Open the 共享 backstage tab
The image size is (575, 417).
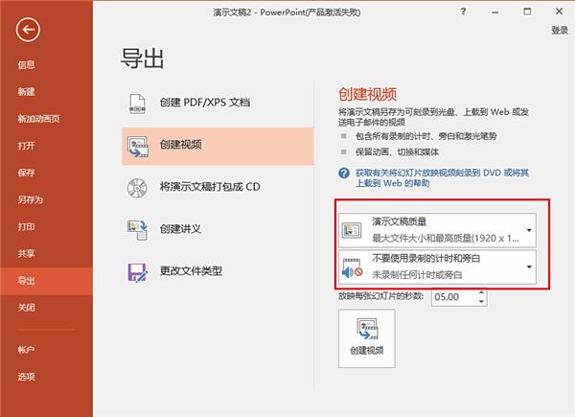[x=46, y=254]
